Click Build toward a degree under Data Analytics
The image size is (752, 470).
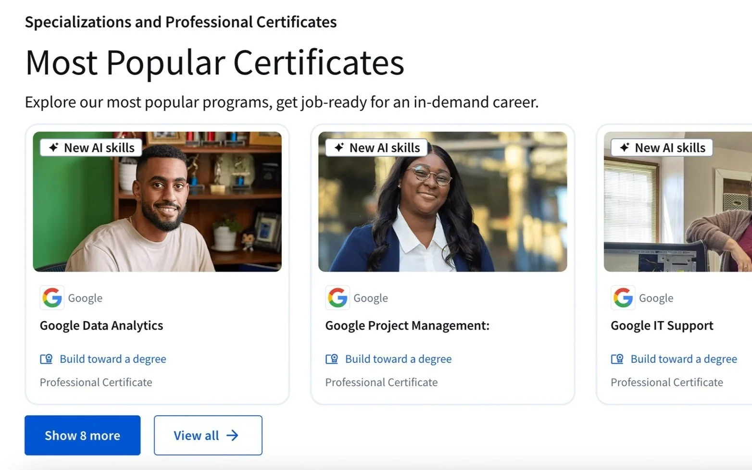click(113, 359)
